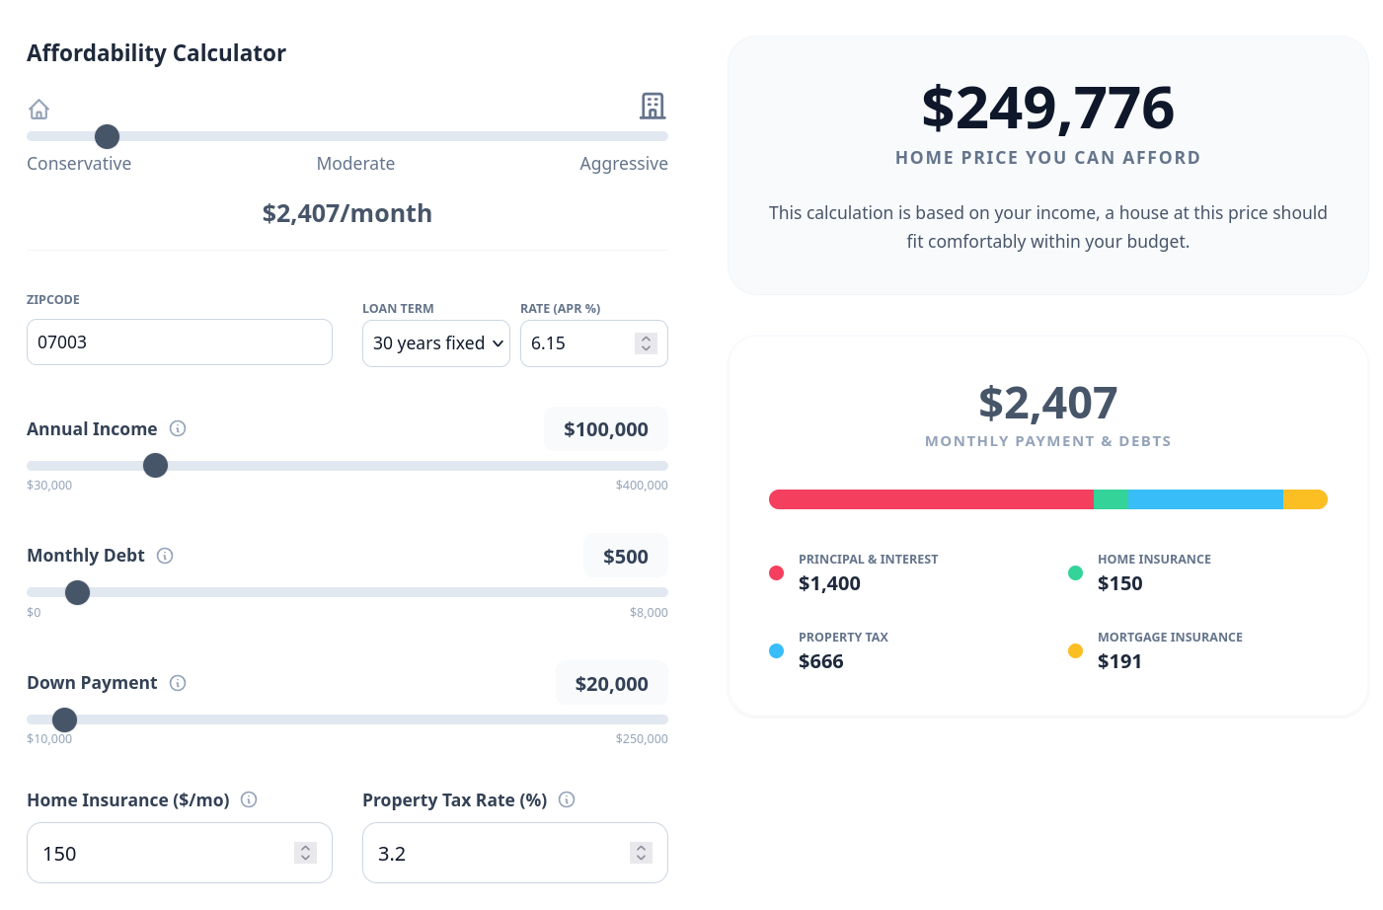Screen dimensions: 1383x910
Task: Click the small house icon above Conservative
Action: pos(38,109)
